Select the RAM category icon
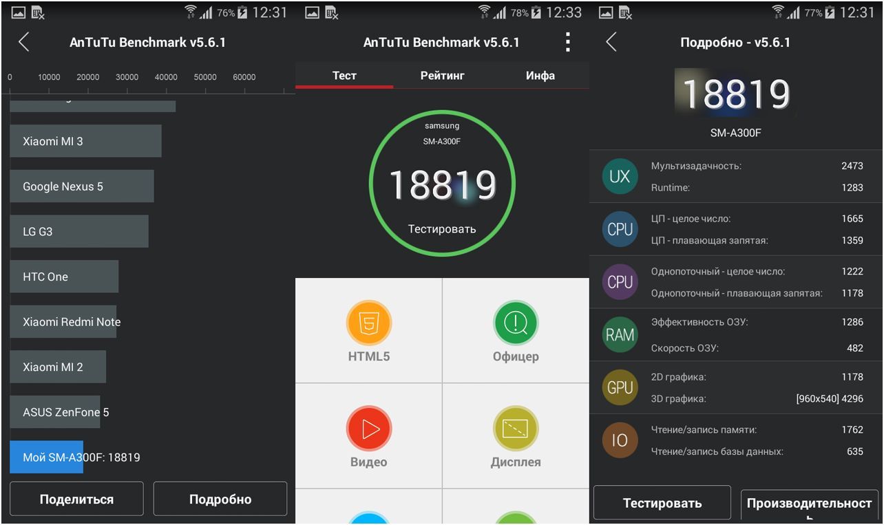This screenshot has height=525, width=884. pyautogui.click(x=620, y=335)
